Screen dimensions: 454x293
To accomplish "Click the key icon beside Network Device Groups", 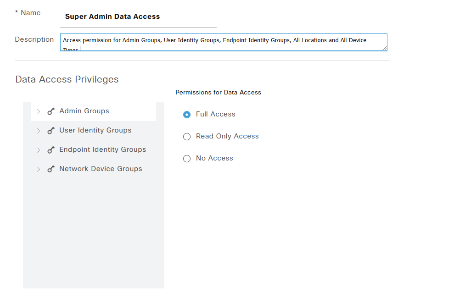I will (x=51, y=169).
